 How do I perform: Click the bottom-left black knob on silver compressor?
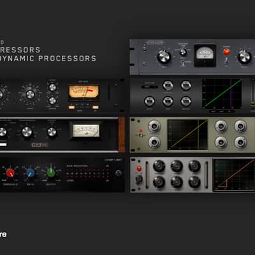point(159,182)
